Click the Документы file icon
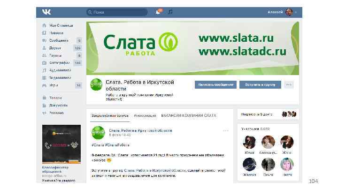Image resolution: width=338 pixels, height=190 pixels. tap(44, 106)
